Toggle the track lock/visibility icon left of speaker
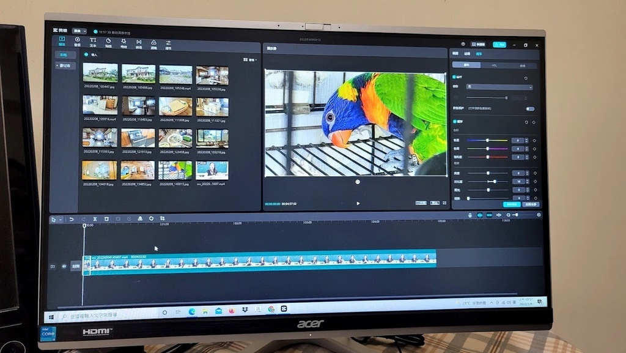Image resolution: width=626 pixels, height=353 pixels. (53, 266)
